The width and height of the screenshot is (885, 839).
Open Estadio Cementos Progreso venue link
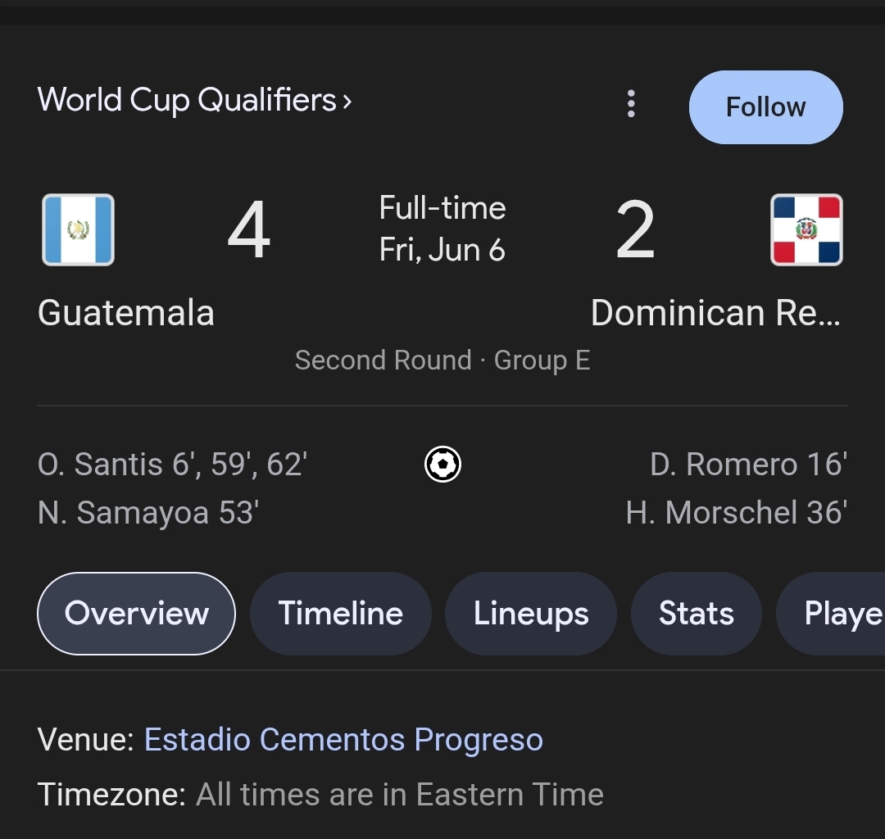point(343,739)
